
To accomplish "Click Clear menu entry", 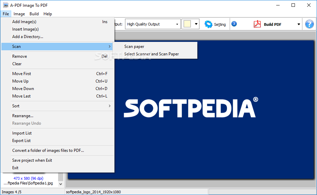I will click(x=57, y=64).
